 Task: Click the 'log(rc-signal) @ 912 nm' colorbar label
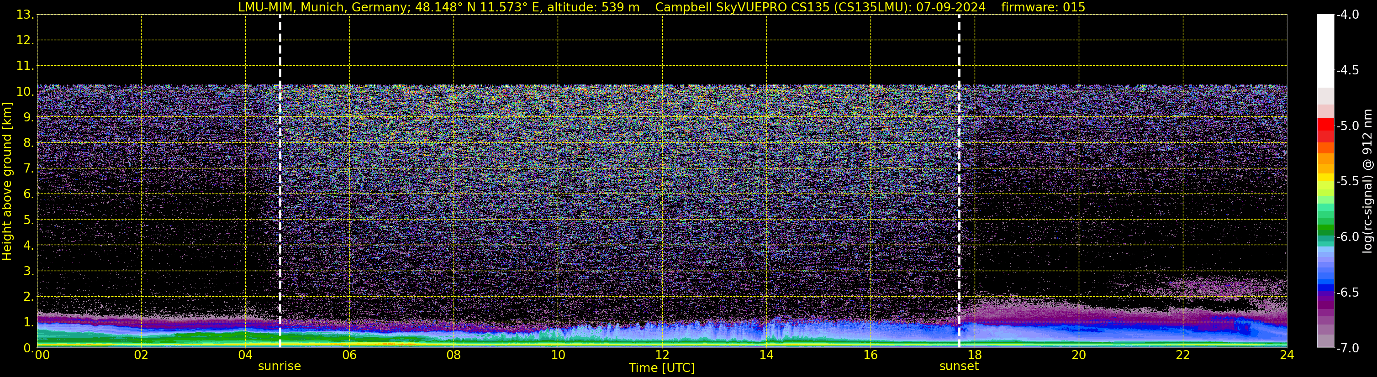coord(1367,181)
